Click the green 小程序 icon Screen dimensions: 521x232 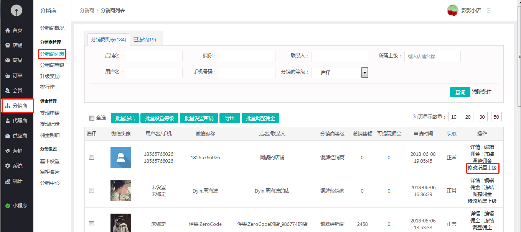point(7,206)
